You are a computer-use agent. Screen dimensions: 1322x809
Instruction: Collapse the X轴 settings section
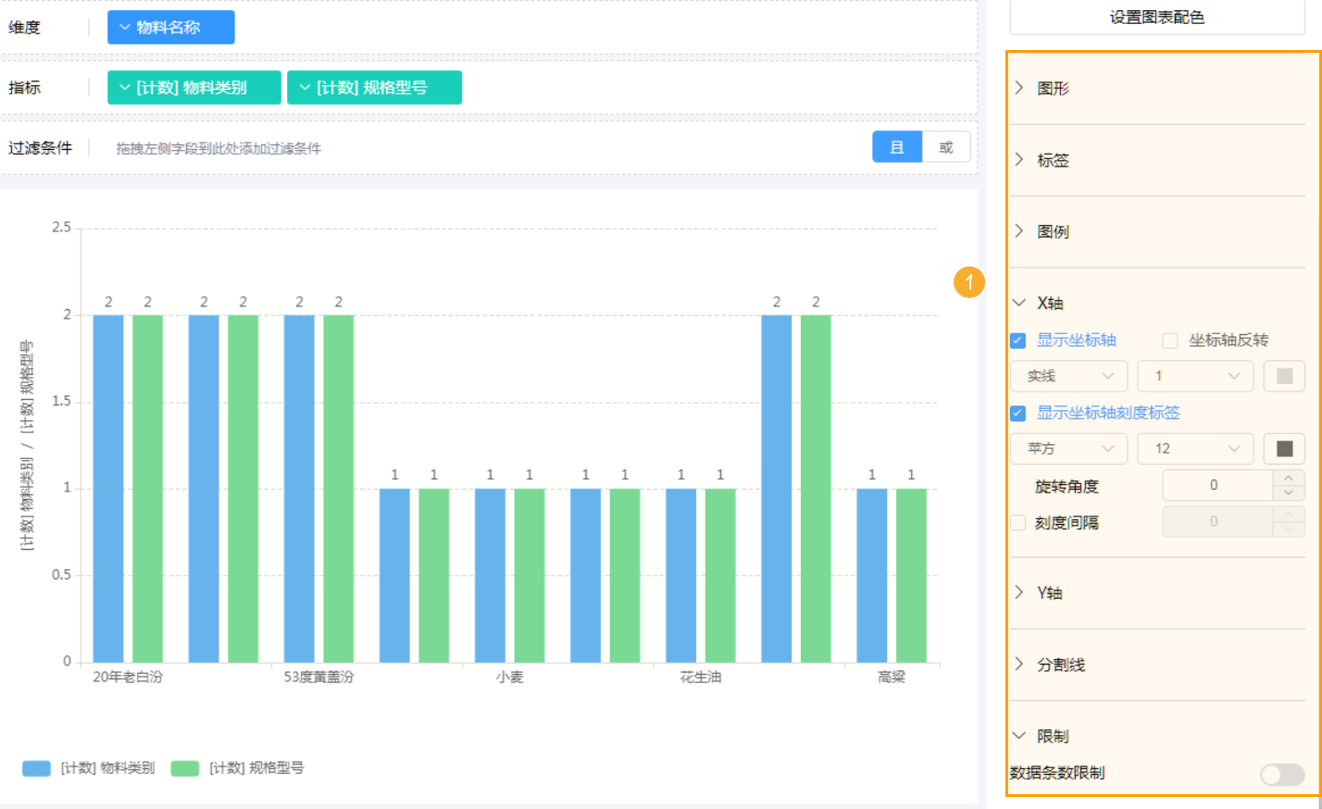(1019, 303)
